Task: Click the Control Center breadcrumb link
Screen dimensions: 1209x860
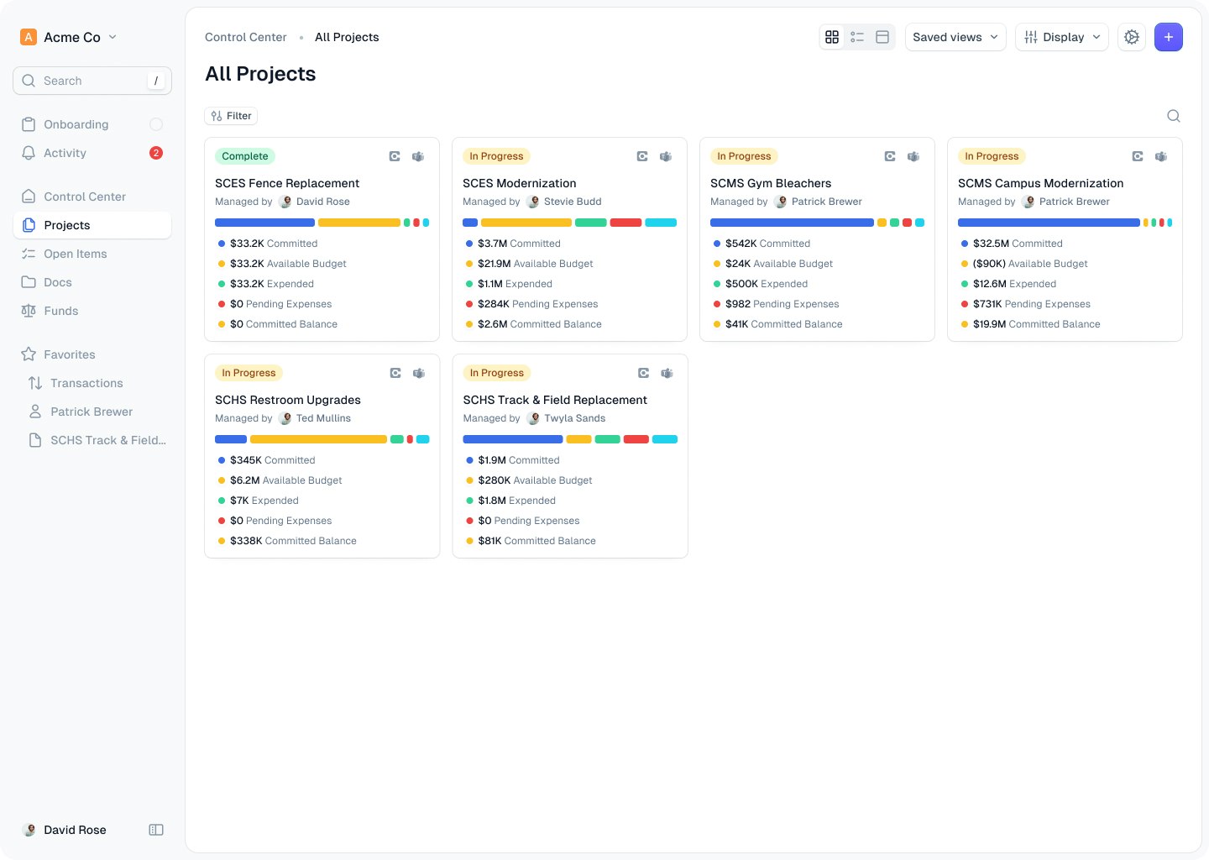Action: point(246,37)
